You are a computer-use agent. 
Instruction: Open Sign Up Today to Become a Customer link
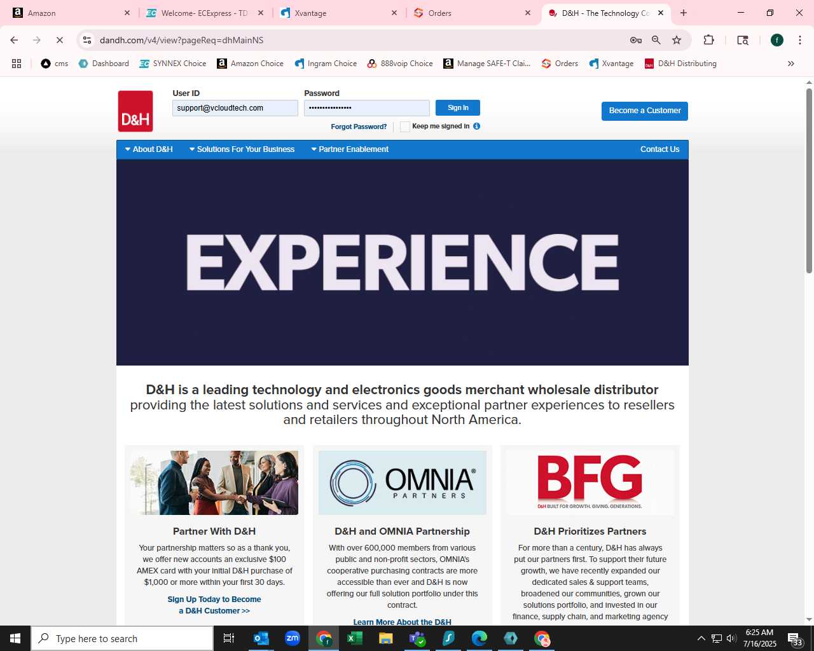pyautogui.click(x=214, y=605)
